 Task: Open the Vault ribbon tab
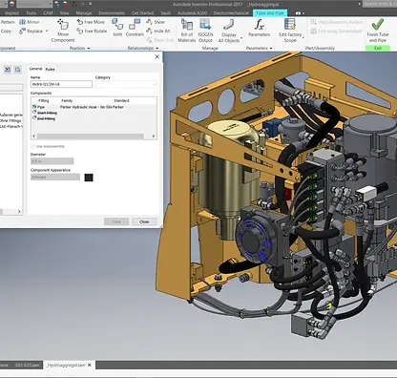(165, 13)
